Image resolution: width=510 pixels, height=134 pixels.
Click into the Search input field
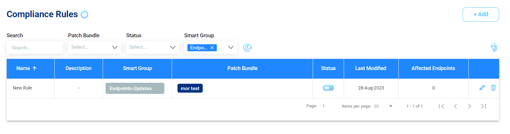point(35,47)
